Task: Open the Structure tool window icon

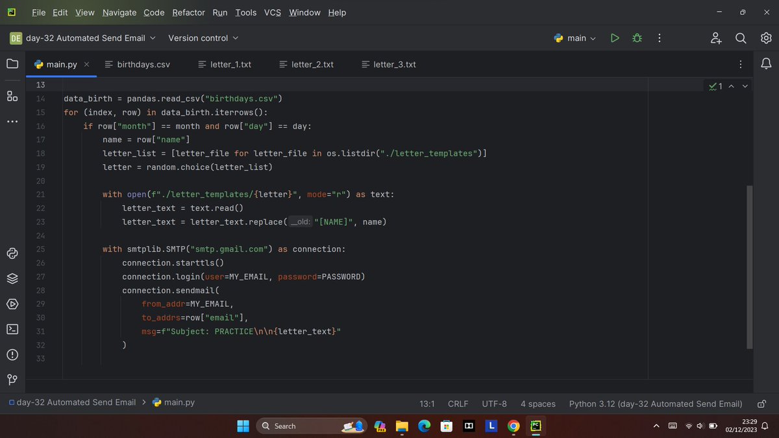Action: pos(12,96)
